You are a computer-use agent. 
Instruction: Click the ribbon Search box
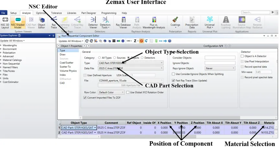click(x=256, y=12)
